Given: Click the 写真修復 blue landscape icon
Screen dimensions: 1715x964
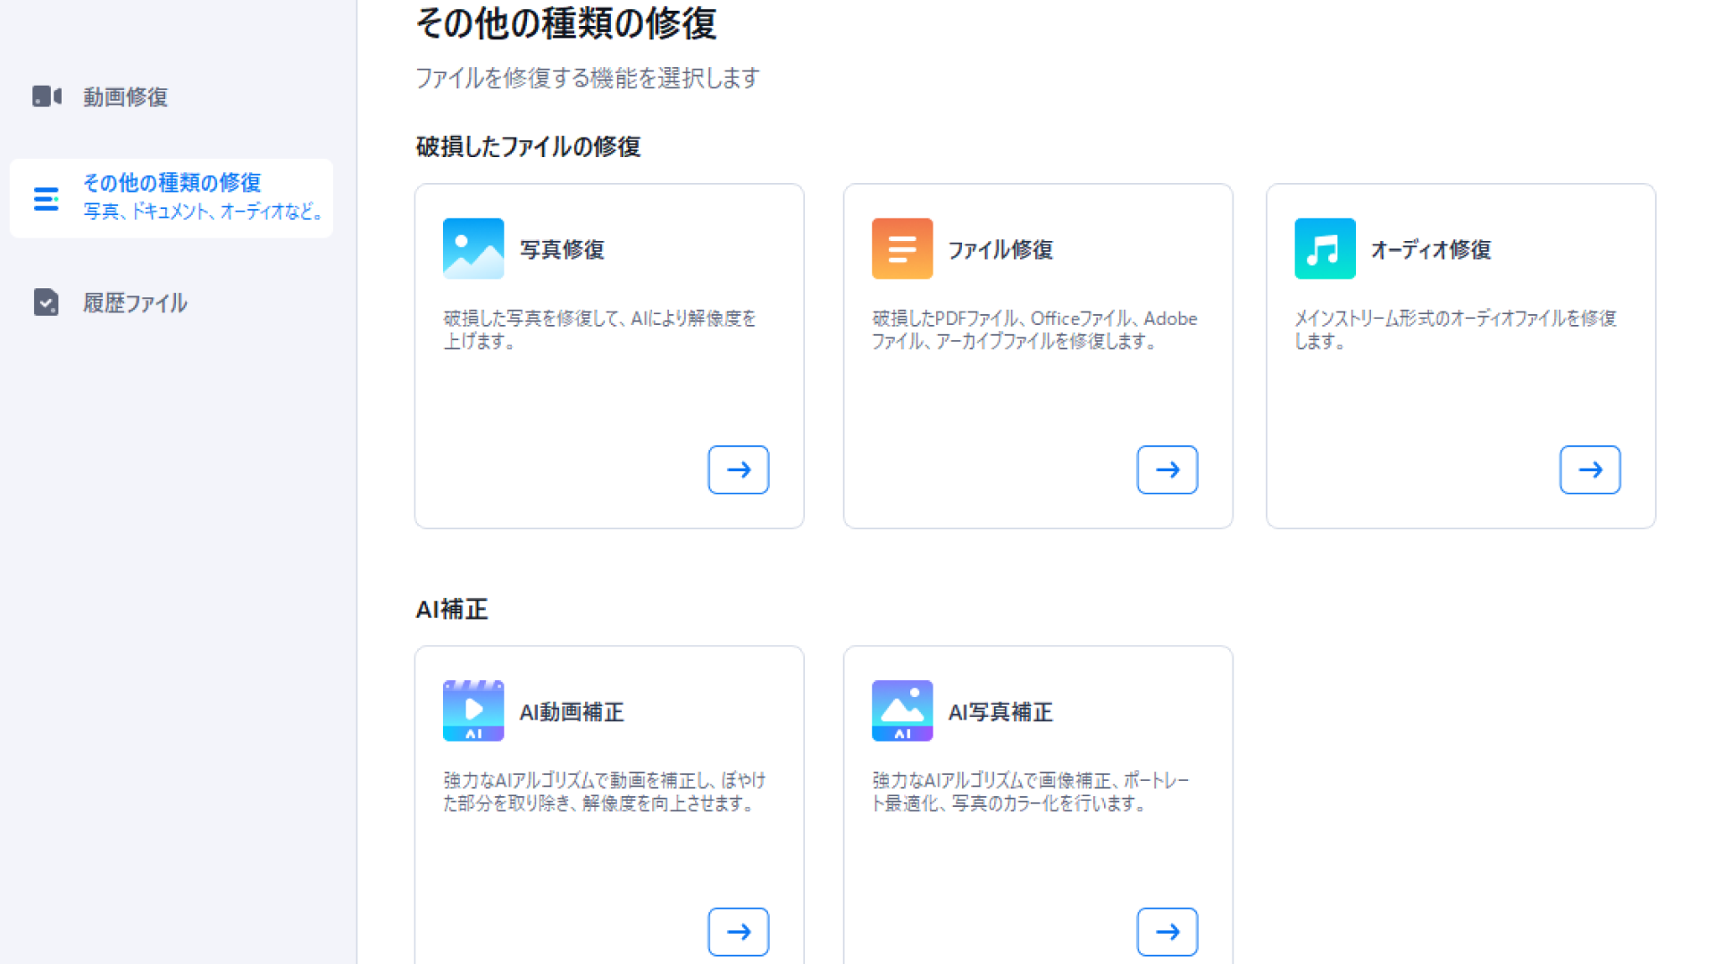Looking at the screenshot, I should pyautogui.click(x=473, y=249).
